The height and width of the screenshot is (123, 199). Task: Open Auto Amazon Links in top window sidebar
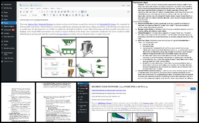(8, 54)
